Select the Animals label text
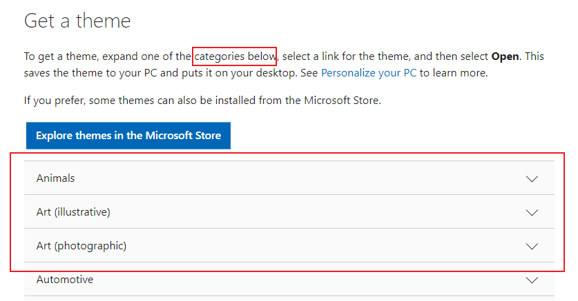The width and height of the screenshot is (578, 301). coord(55,178)
